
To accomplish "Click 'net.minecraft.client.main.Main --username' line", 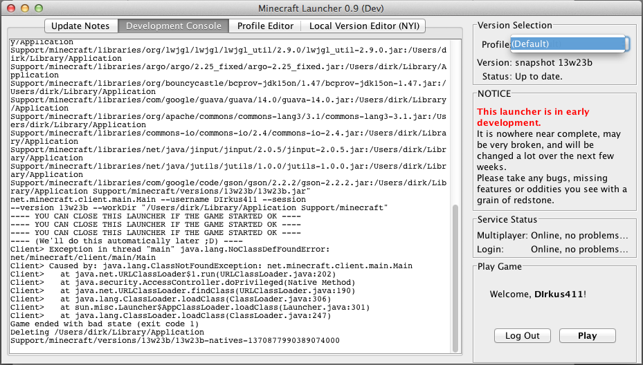I will (x=158, y=200).
